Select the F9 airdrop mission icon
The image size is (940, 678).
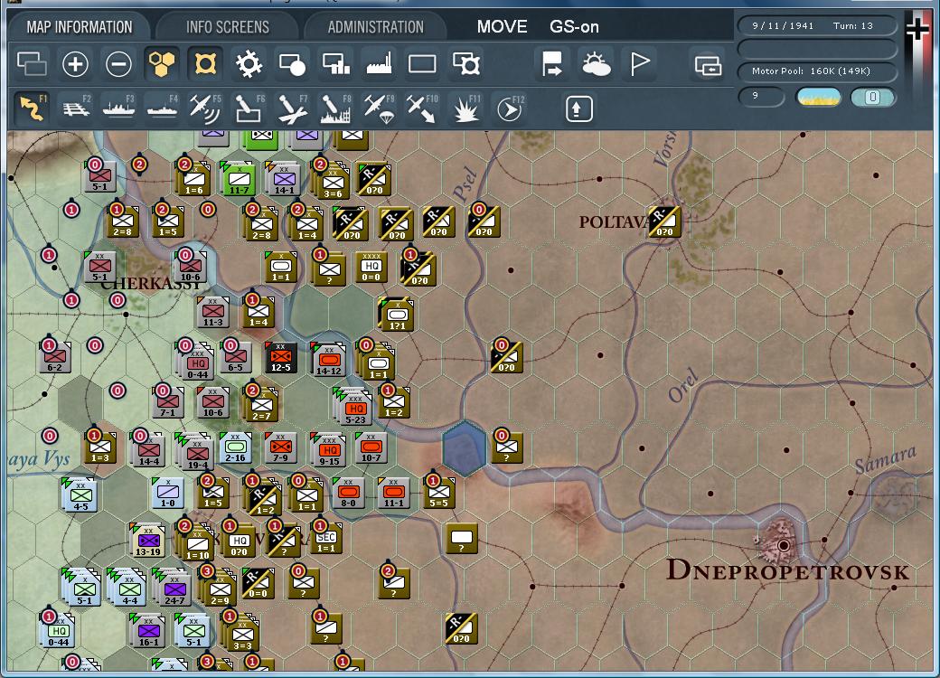tap(380, 108)
